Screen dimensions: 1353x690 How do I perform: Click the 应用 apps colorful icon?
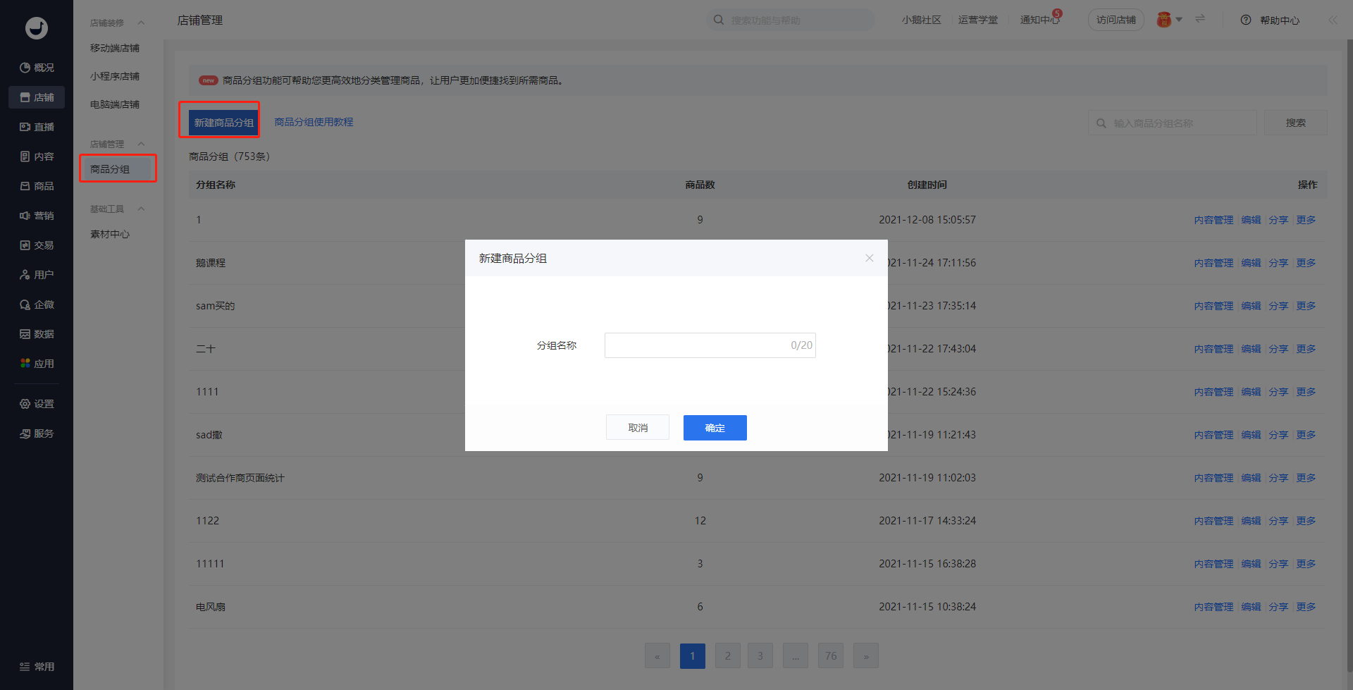point(25,364)
